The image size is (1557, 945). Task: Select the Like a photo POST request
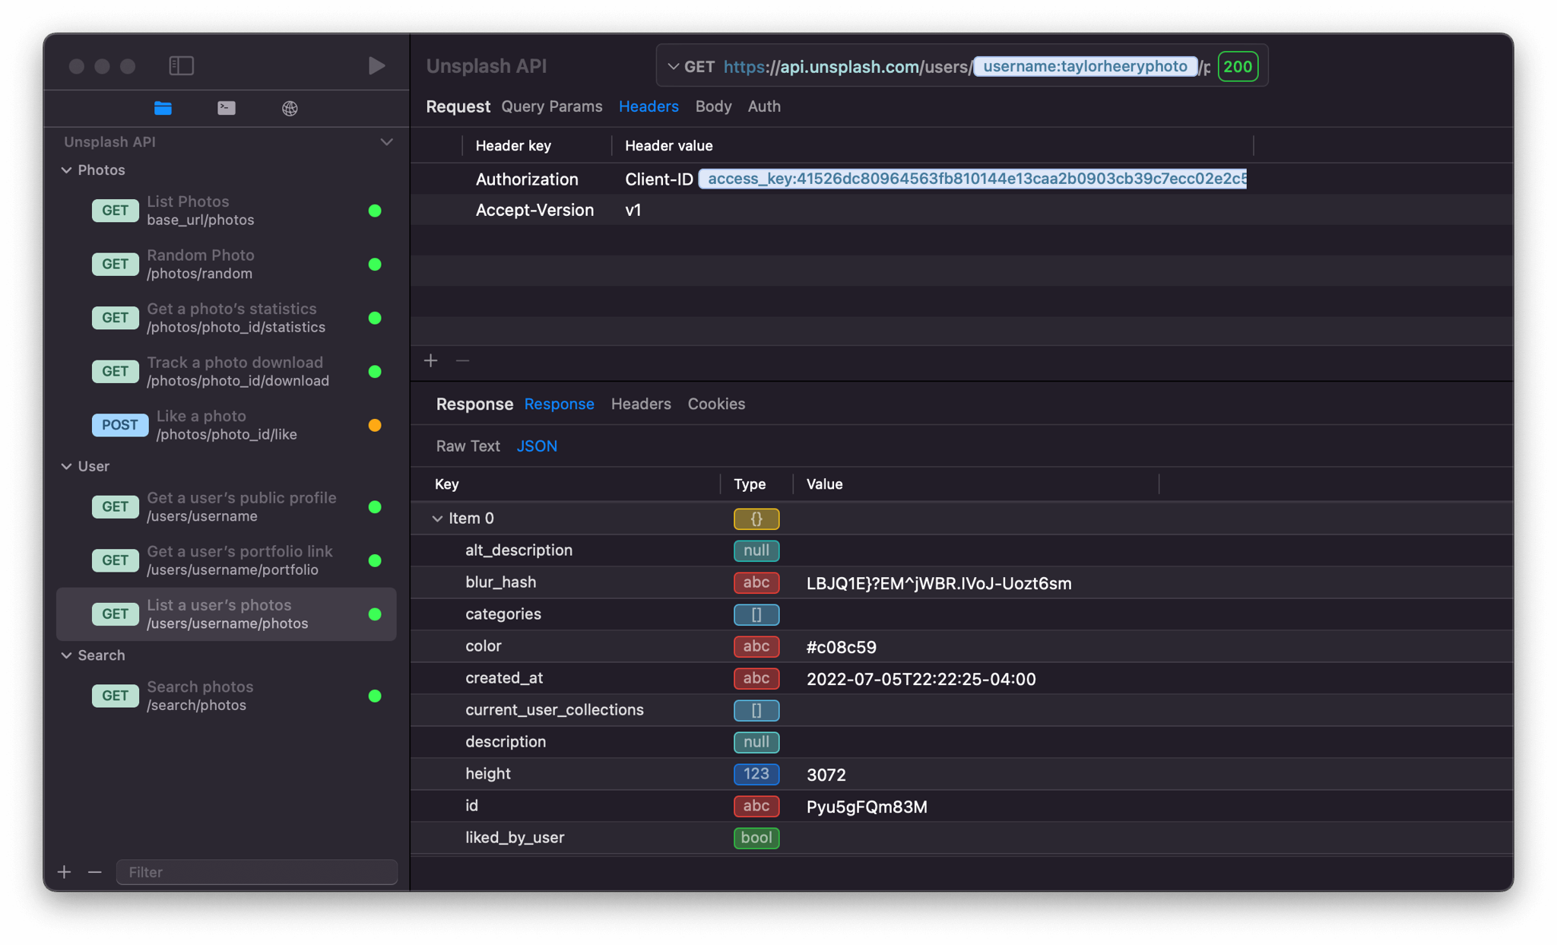227,425
